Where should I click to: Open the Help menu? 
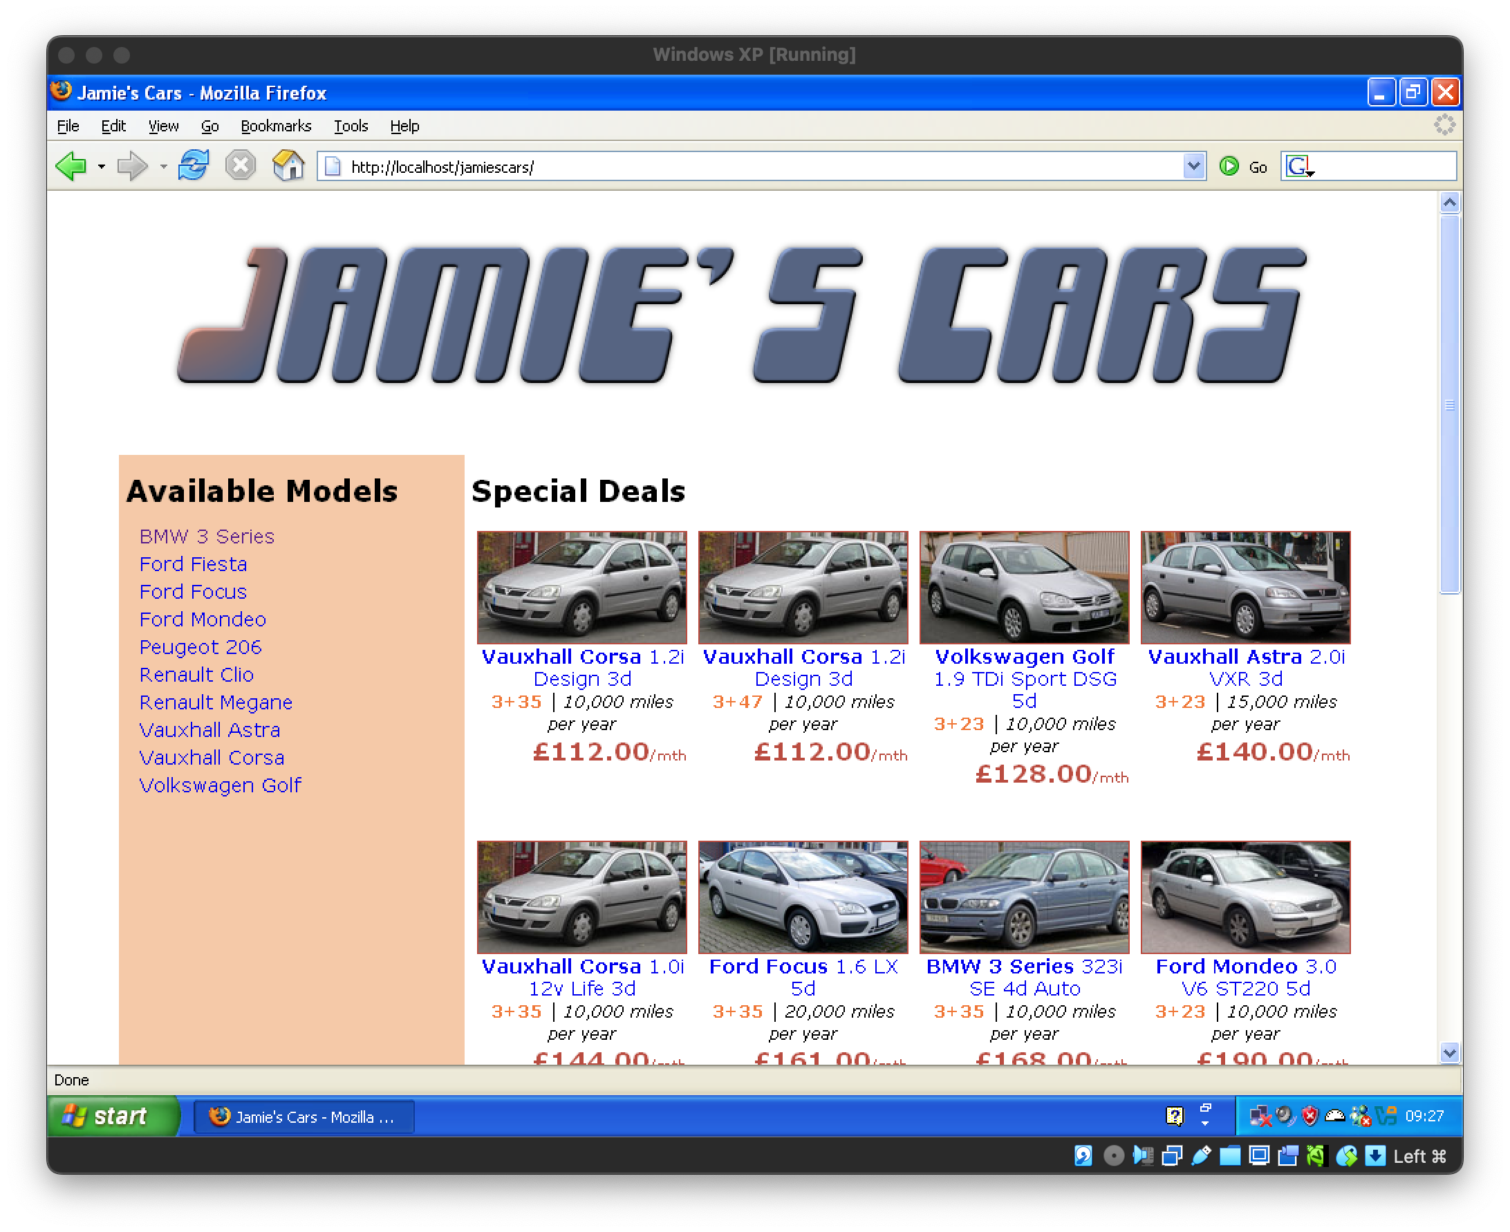(404, 126)
